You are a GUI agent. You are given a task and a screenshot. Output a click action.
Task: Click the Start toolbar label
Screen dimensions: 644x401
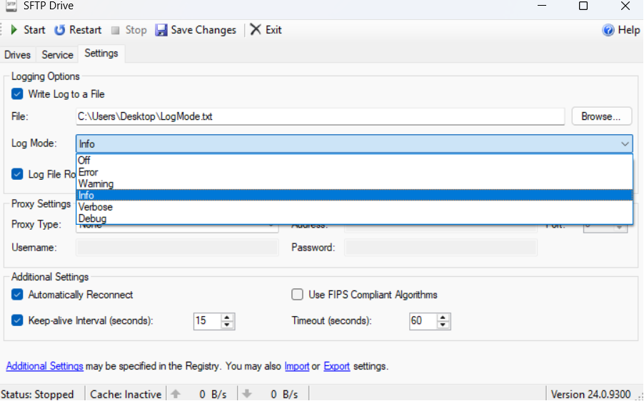pos(34,30)
